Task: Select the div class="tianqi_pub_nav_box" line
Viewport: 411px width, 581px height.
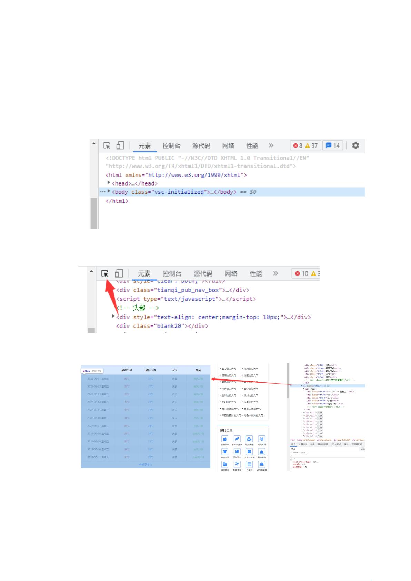Action: click(183, 290)
